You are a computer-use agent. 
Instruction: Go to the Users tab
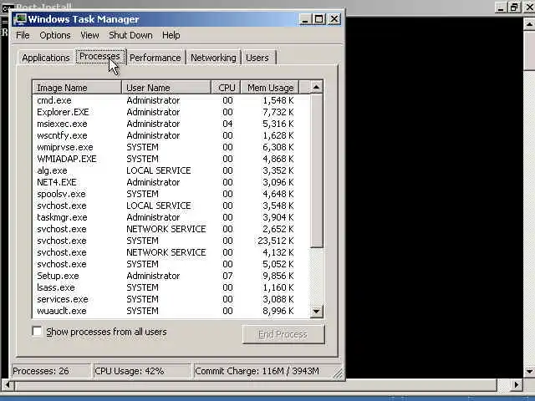(257, 58)
